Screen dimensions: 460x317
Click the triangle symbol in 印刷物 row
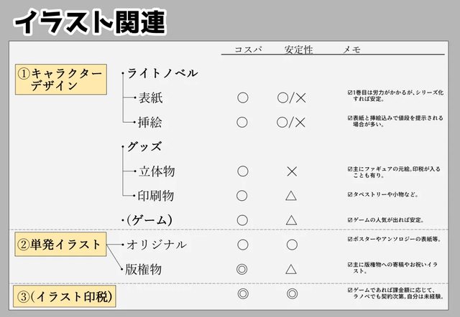[x=291, y=196]
